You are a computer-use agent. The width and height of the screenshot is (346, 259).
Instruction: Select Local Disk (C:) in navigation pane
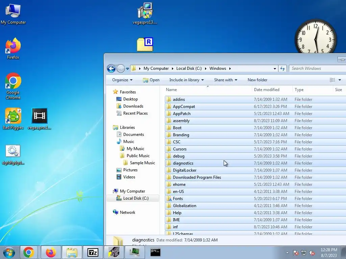[x=132, y=198]
